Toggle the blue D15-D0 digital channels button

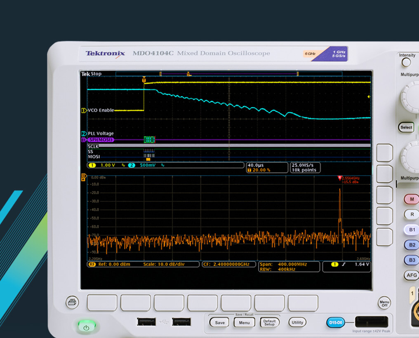(x=336, y=322)
